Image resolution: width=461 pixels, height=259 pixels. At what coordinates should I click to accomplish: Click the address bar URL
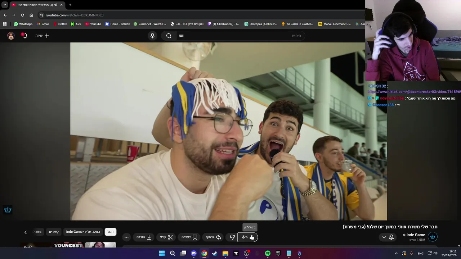(75, 15)
